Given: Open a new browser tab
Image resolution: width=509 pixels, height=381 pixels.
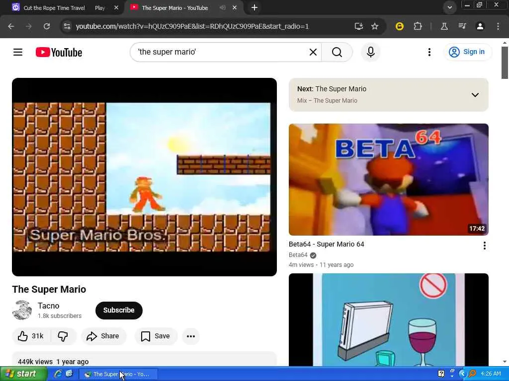Looking at the screenshot, I should [254, 7].
